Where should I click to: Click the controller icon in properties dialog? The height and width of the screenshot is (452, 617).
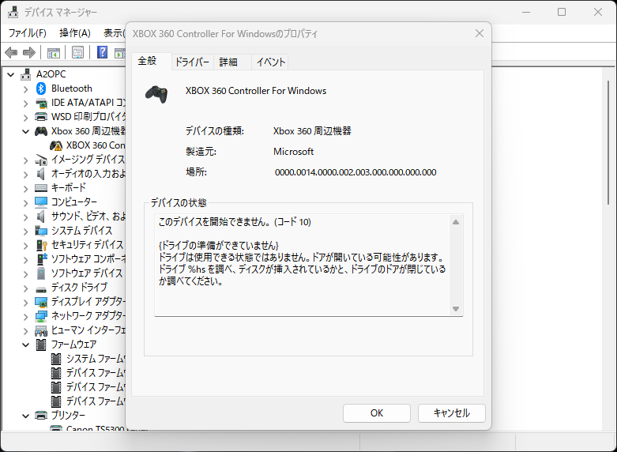tap(156, 94)
